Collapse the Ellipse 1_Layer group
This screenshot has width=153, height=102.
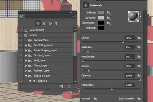tap(26, 76)
